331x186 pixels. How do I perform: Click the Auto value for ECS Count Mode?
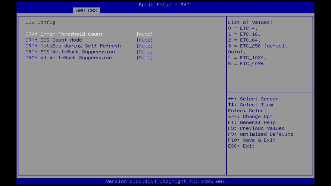pos(145,40)
